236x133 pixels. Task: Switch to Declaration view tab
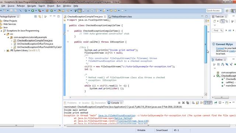pos(98,103)
